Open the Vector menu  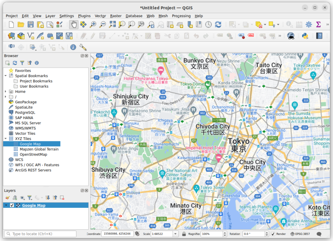(100, 16)
